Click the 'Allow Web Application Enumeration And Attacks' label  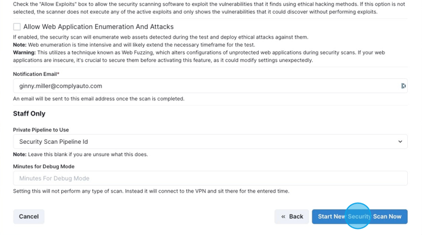[99, 26]
